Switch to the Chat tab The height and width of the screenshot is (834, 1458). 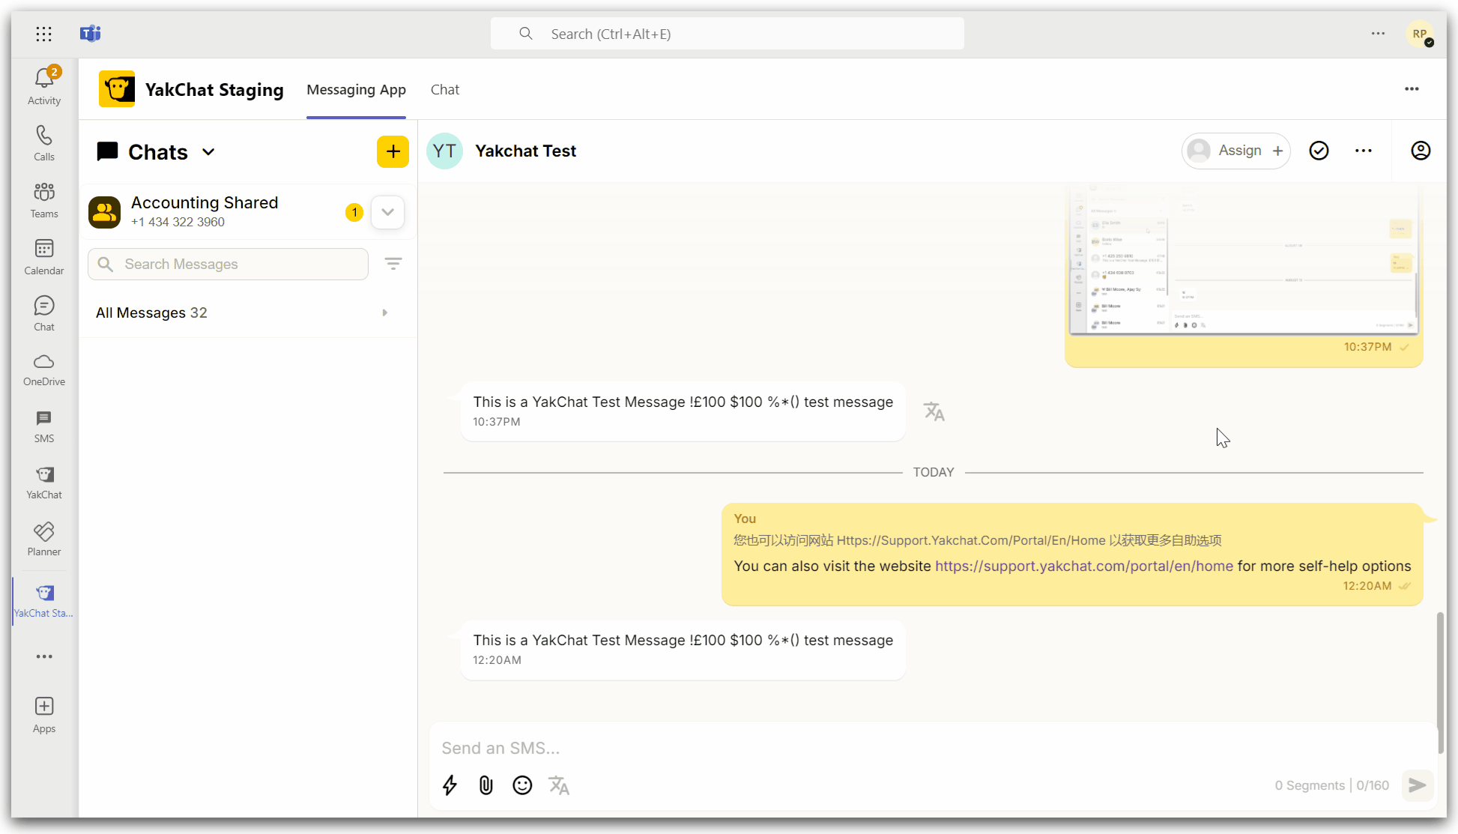click(x=445, y=90)
